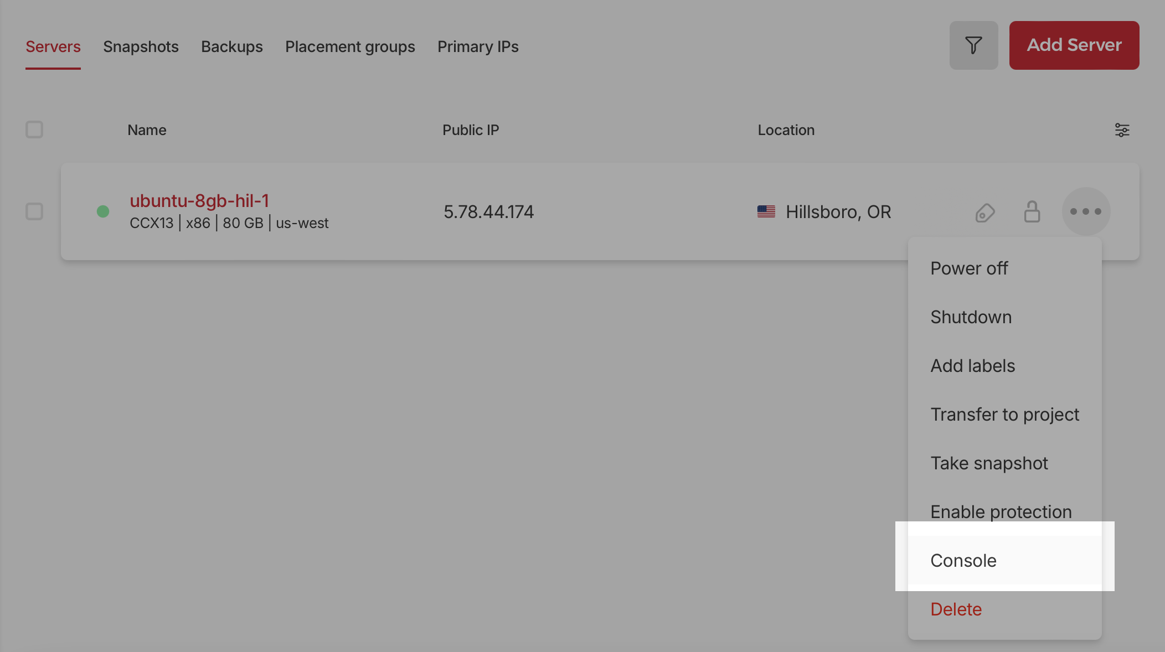Image resolution: width=1165 pixels, height=652 pixels.
Task: Click Delete in the server menu
Action: point(956,609)
